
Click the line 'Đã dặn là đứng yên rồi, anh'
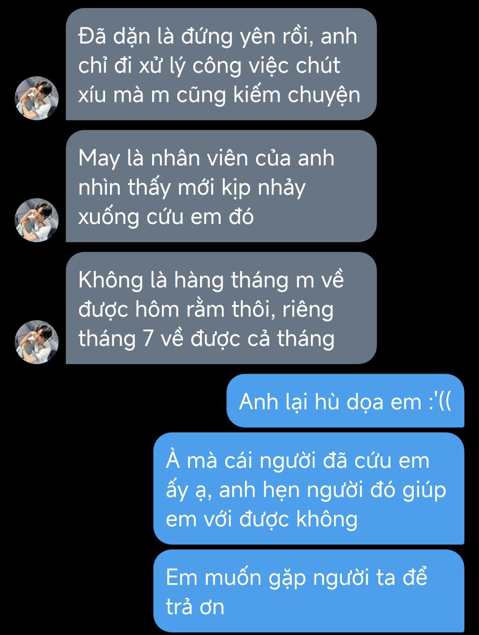coord(218,36)
